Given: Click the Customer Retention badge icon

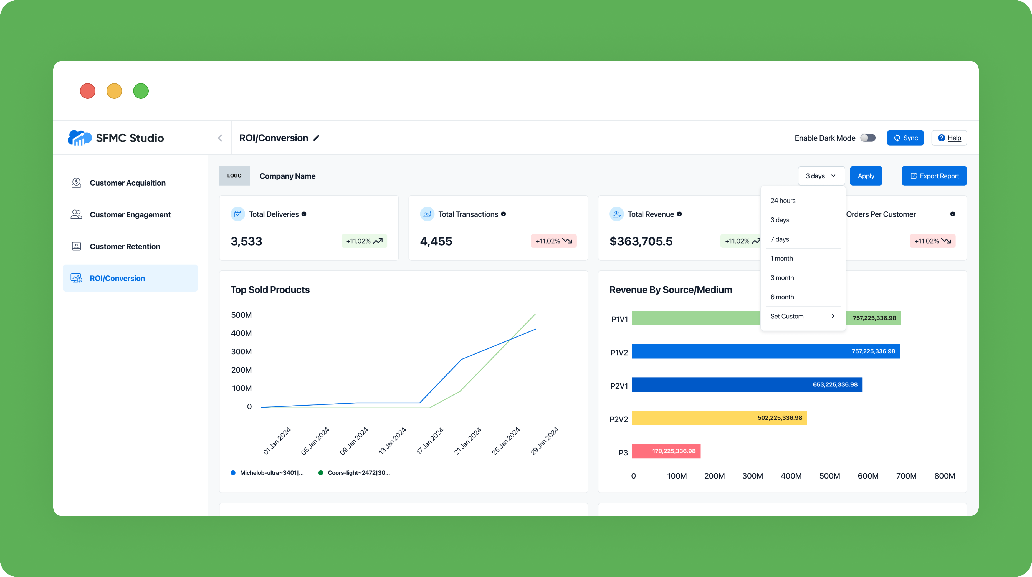Looking at the screenshot, I should click(76, 246).
